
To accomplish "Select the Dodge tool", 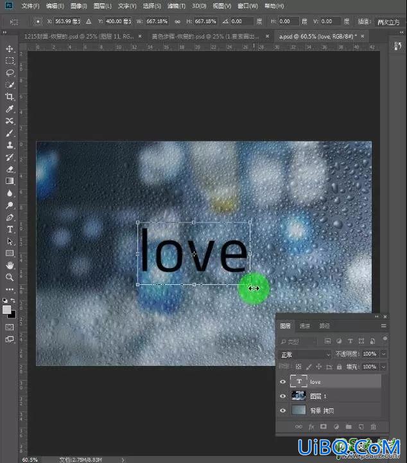I will pos(10,205).
